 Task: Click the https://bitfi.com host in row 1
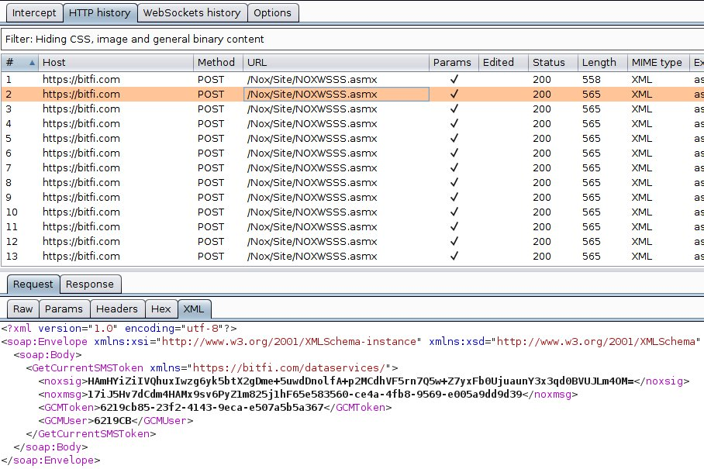pos(81,79)
